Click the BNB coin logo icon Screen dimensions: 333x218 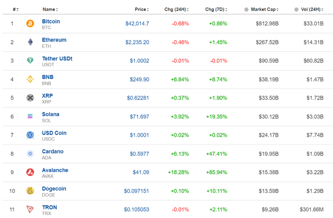(30, 79)
